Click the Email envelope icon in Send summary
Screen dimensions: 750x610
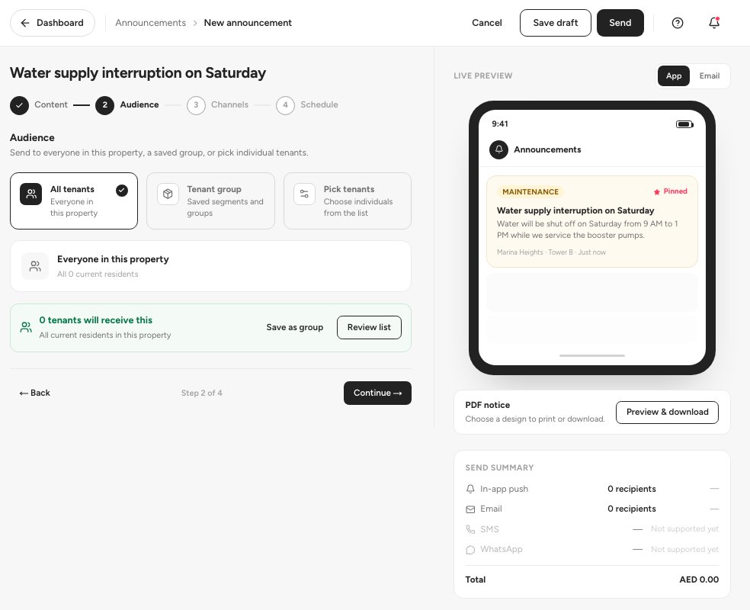point(470,509)
